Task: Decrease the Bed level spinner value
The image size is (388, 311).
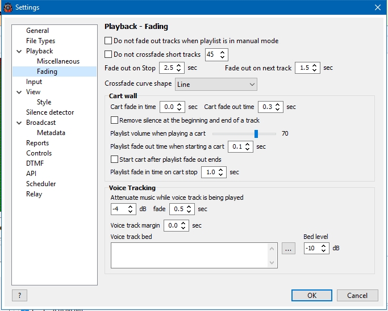Action: pyautogui.click(x=324, y=251)
